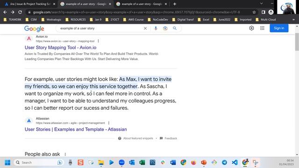Click the Avion.io site favicon
Viewport: 299px width, 168px height.
tap(29, 39)
